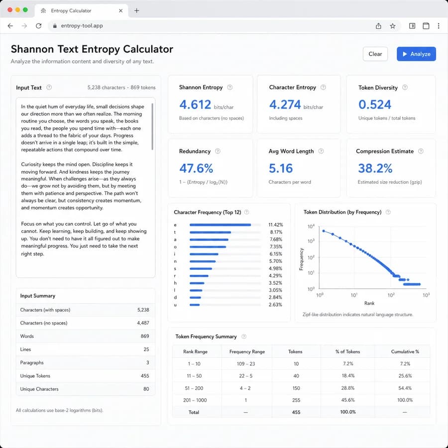The width and height of the screenshot is (448, 448).
Task: Click help icon next to Token Diversity
Action: pos(405,88)
